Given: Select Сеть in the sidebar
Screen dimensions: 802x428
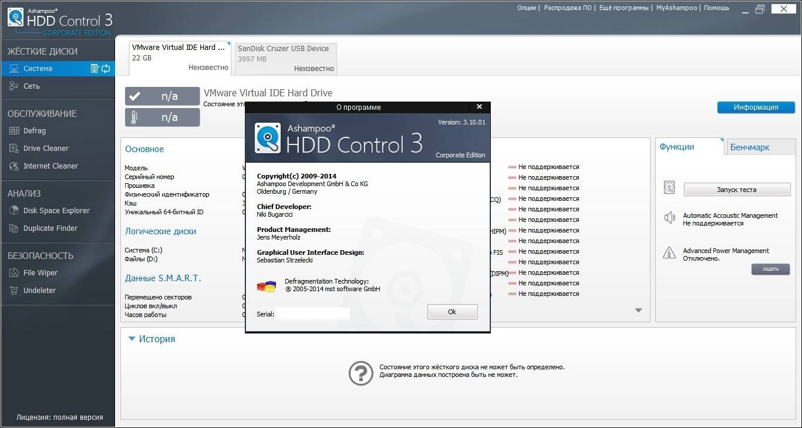Looking at the screenshot, I should coord(32,86).
